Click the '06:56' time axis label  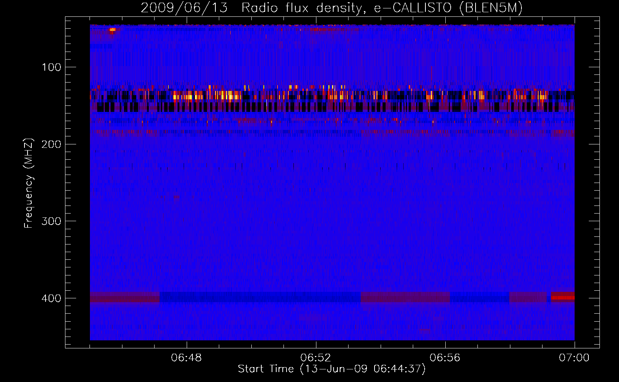(x=445, y=358)
